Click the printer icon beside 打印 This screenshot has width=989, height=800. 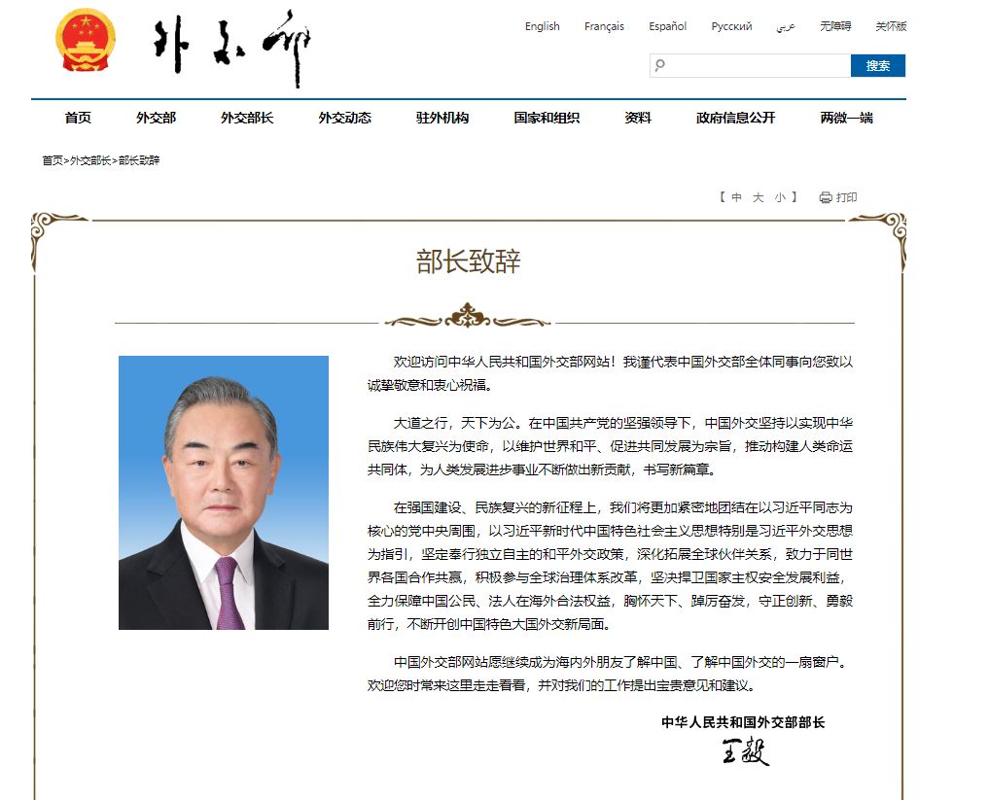(826, 197)
